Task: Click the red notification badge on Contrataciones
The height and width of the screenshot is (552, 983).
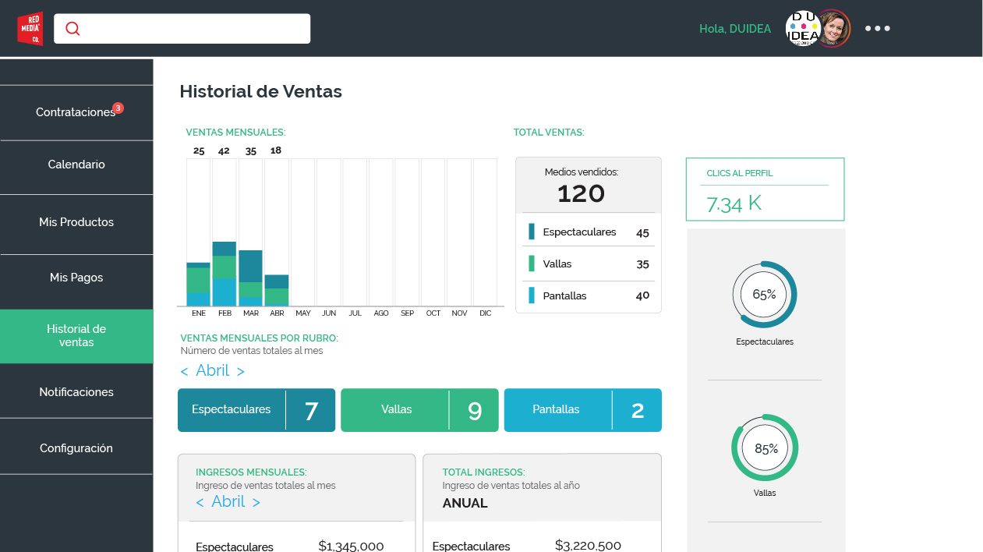Action: (x=118, y=108)
